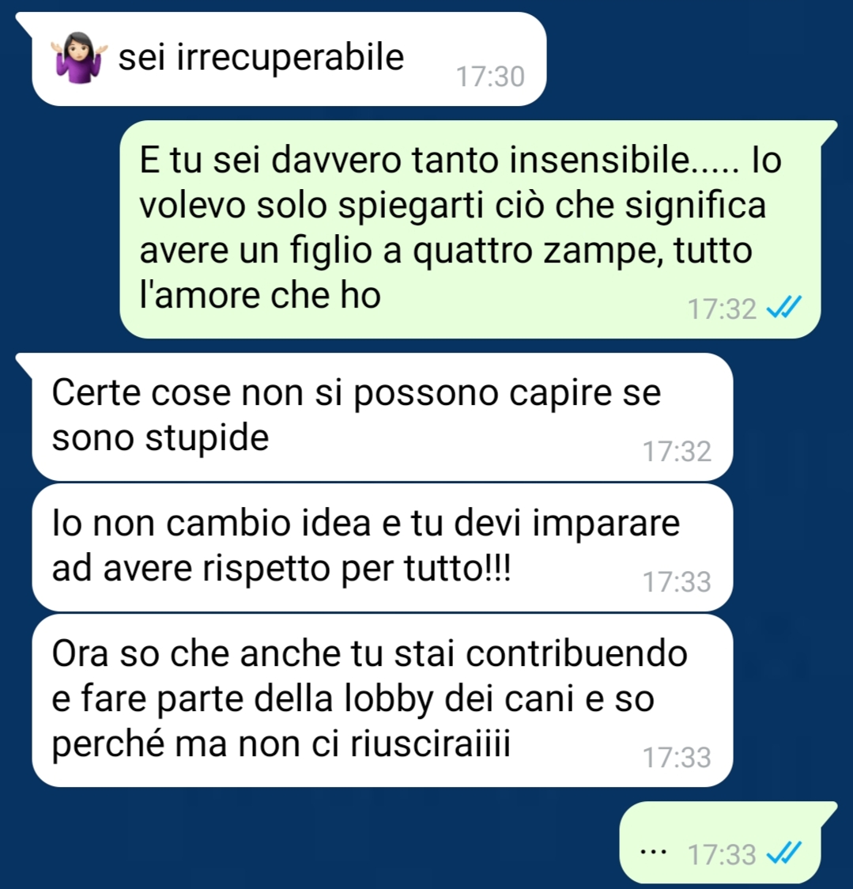Screen dimensions: 853x889
Task: Tap the 17:32 timestamp on the green bubble
Action: point(722,309)
